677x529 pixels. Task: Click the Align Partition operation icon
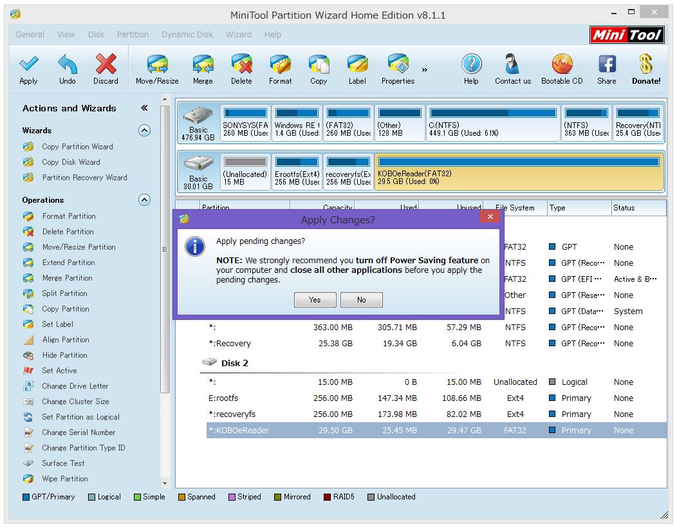click(28, 340)
